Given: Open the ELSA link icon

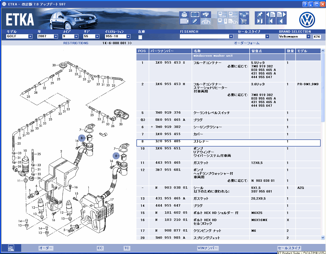Looking at the screenshot, I should click(x=223, y=15).
